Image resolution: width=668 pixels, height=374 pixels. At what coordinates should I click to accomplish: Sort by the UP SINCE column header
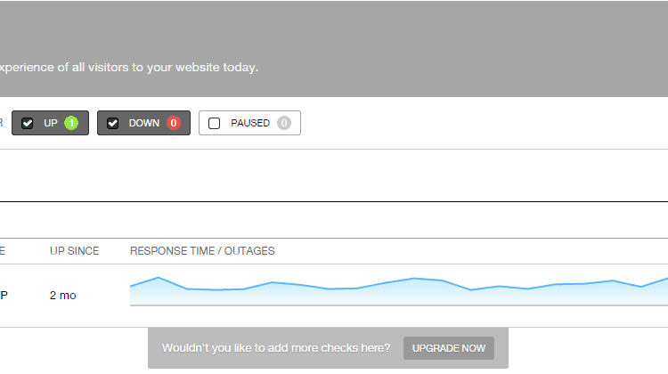[74, 251]
